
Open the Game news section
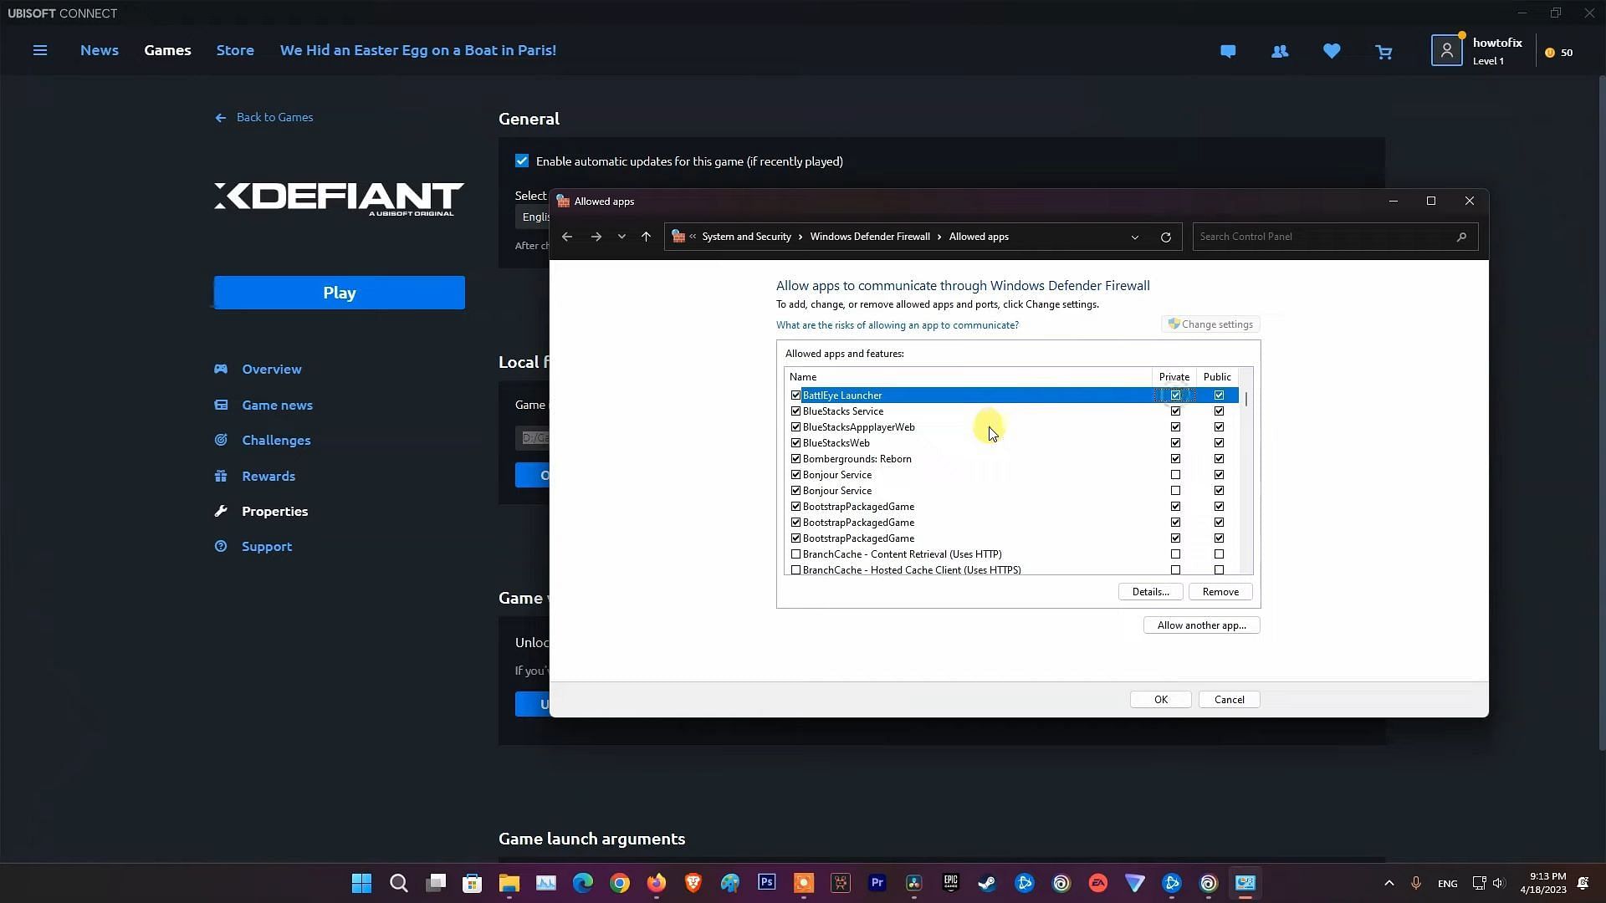(x=277, y=405)
